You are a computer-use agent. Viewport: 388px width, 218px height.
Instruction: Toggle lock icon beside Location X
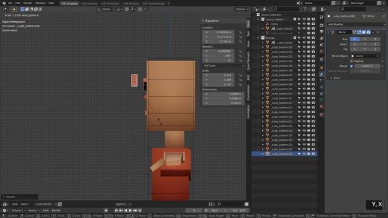point(240,32)
